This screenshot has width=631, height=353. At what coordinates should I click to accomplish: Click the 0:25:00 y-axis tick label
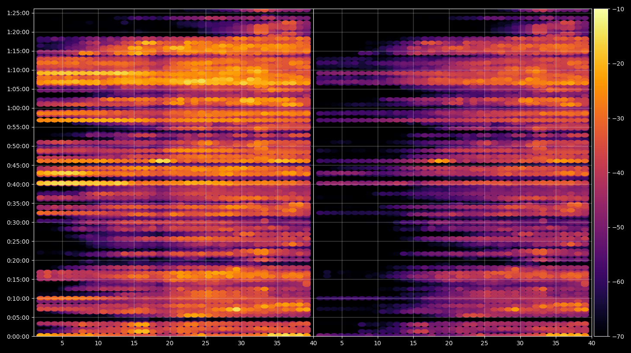click(18, 242)
